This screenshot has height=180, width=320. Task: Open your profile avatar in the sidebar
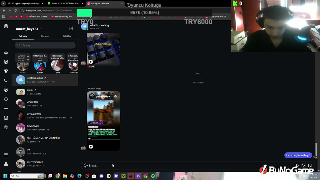click(x=6, y=127)
